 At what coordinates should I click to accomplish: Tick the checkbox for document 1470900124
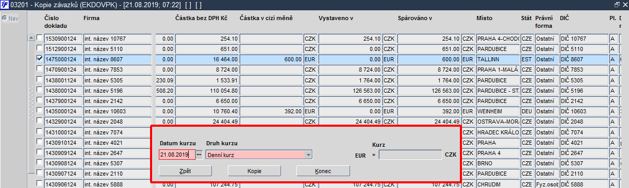[x=39, y=69]
